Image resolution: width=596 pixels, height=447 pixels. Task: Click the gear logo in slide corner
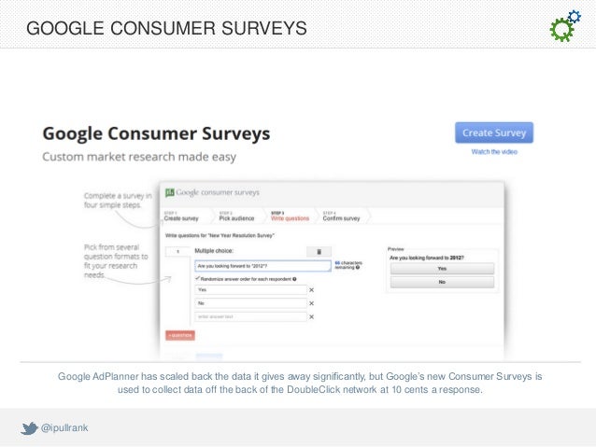(x=563, y=28)
